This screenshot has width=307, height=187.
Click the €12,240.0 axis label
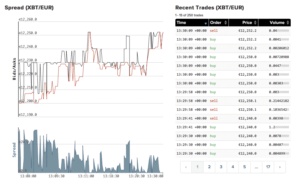click(27, 47)
